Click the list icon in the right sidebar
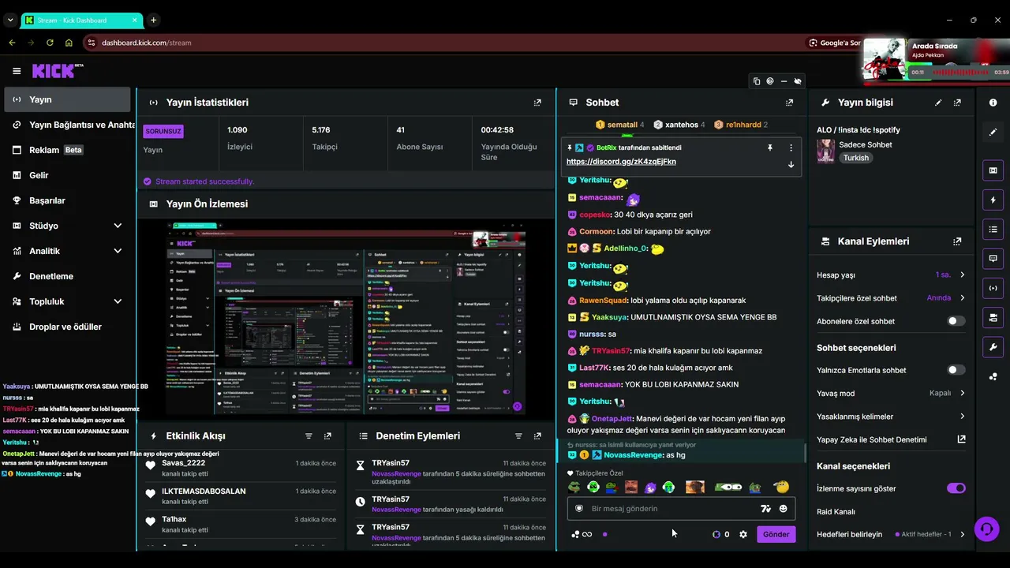Image resolution: width=1010 pixels, height=568 pixels. tap(993, 230)
